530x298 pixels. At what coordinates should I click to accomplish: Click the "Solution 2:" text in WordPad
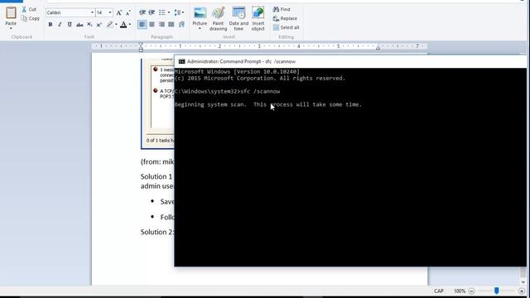point(157,232)
